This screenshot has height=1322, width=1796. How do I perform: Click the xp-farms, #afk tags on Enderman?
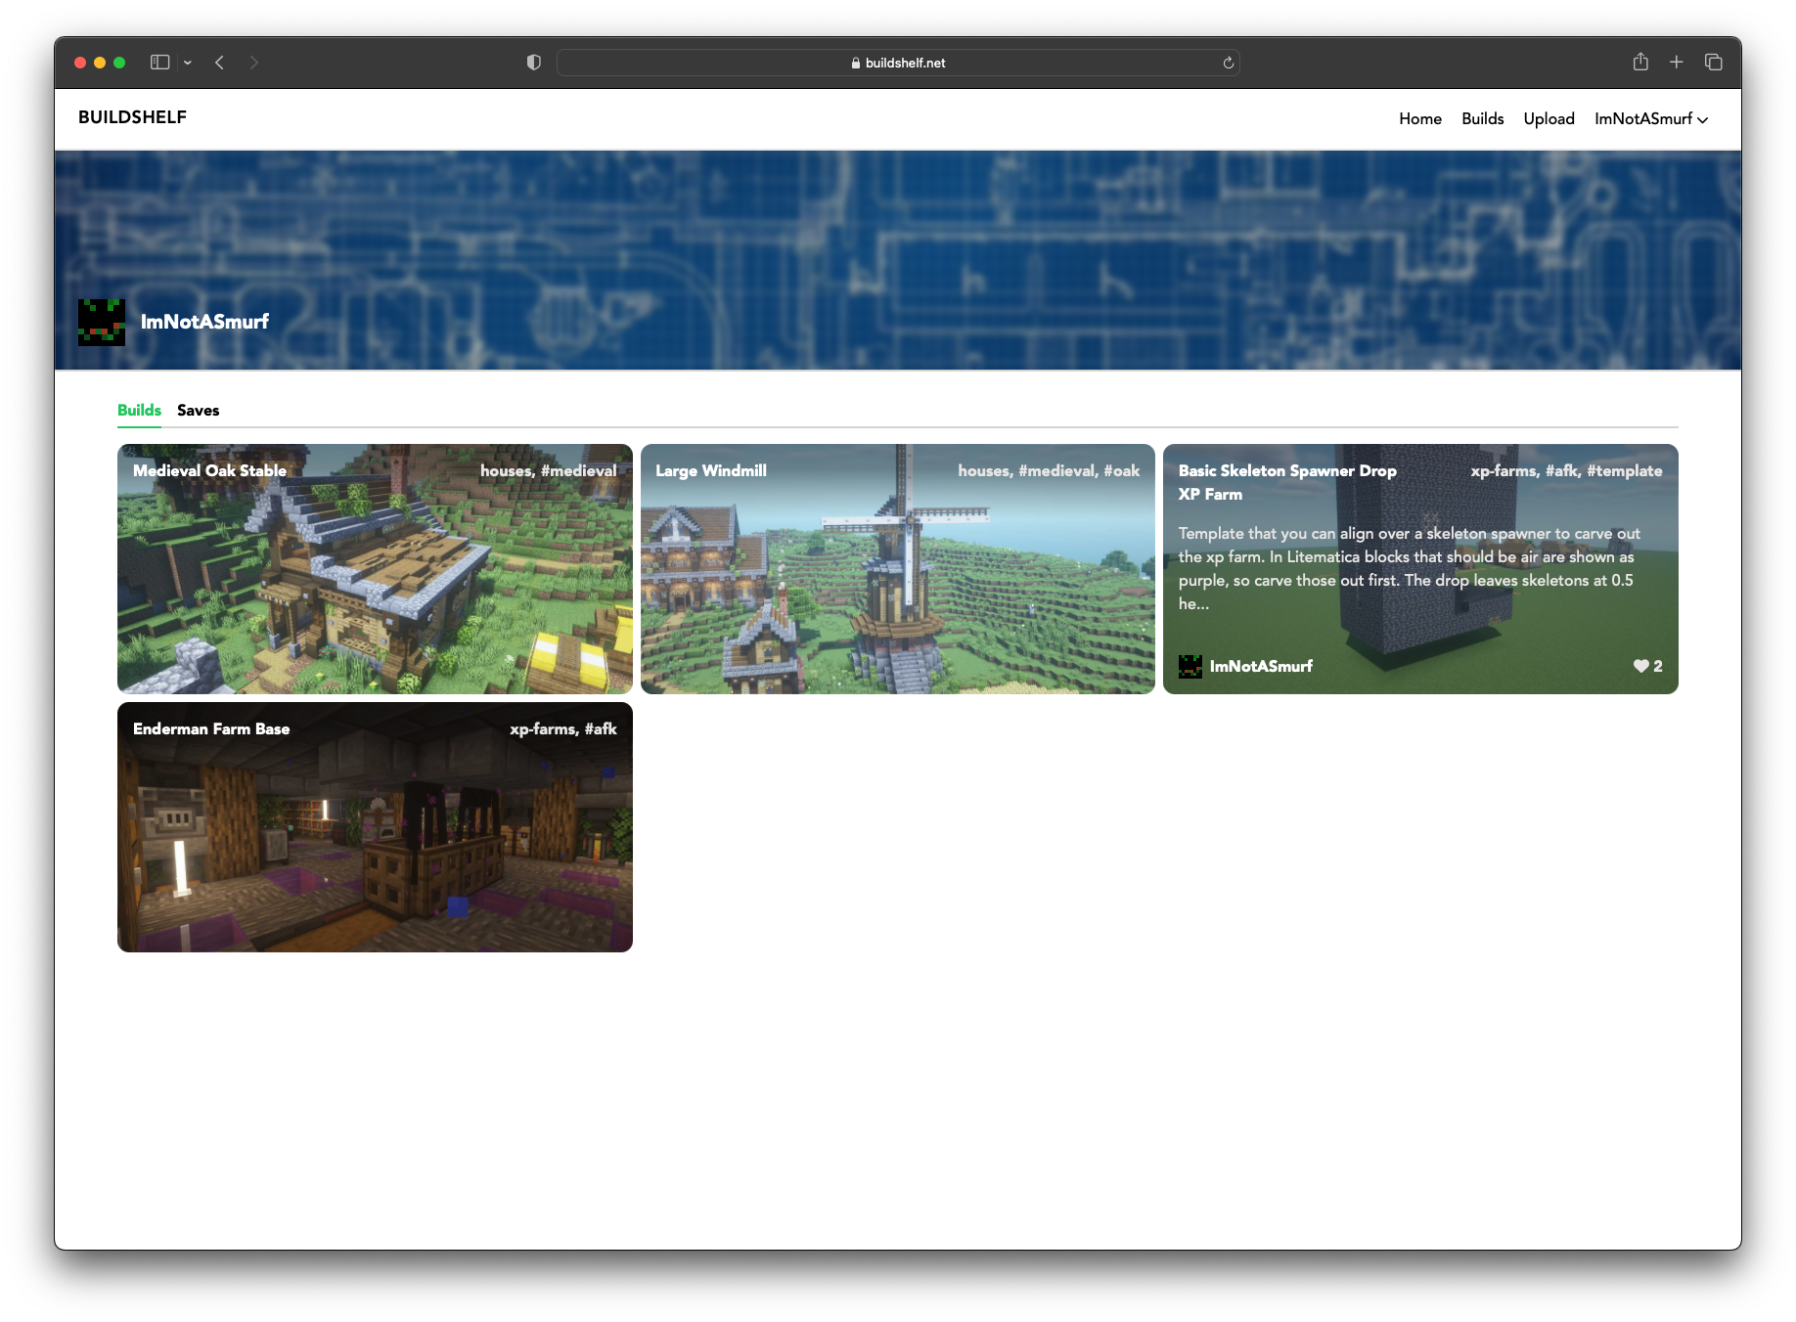(562, 728)
